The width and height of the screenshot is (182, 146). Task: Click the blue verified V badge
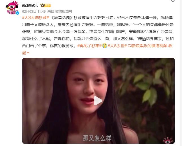pos(17,13)
